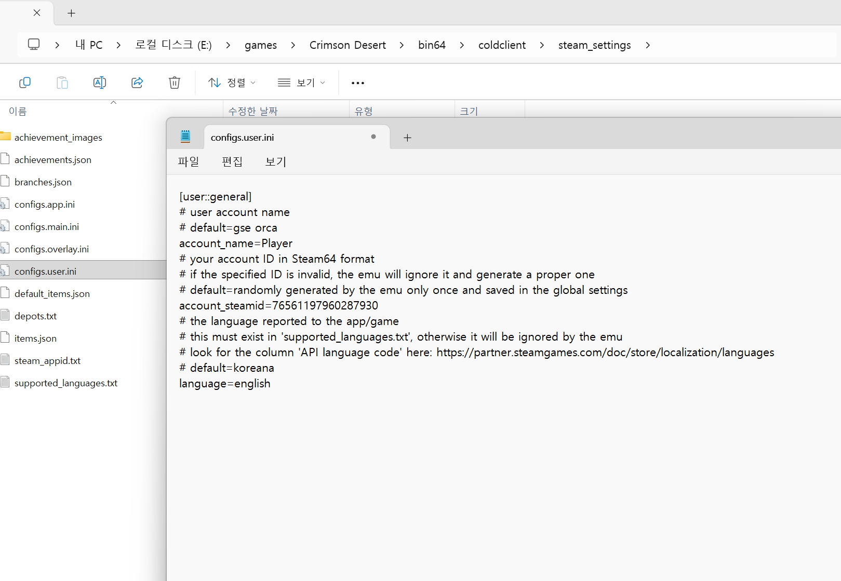Expand chevron after games breadcrumb
Screen dimensions: 841x581
coord(293,45)
